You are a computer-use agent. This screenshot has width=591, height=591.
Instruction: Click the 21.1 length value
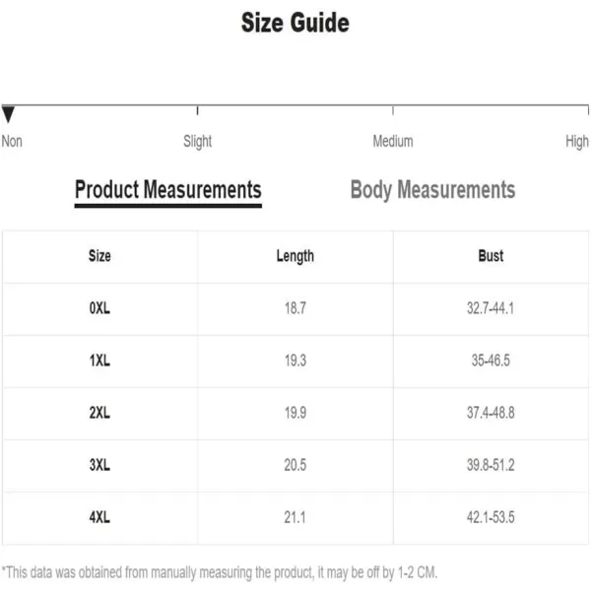[x=295, y=517]
